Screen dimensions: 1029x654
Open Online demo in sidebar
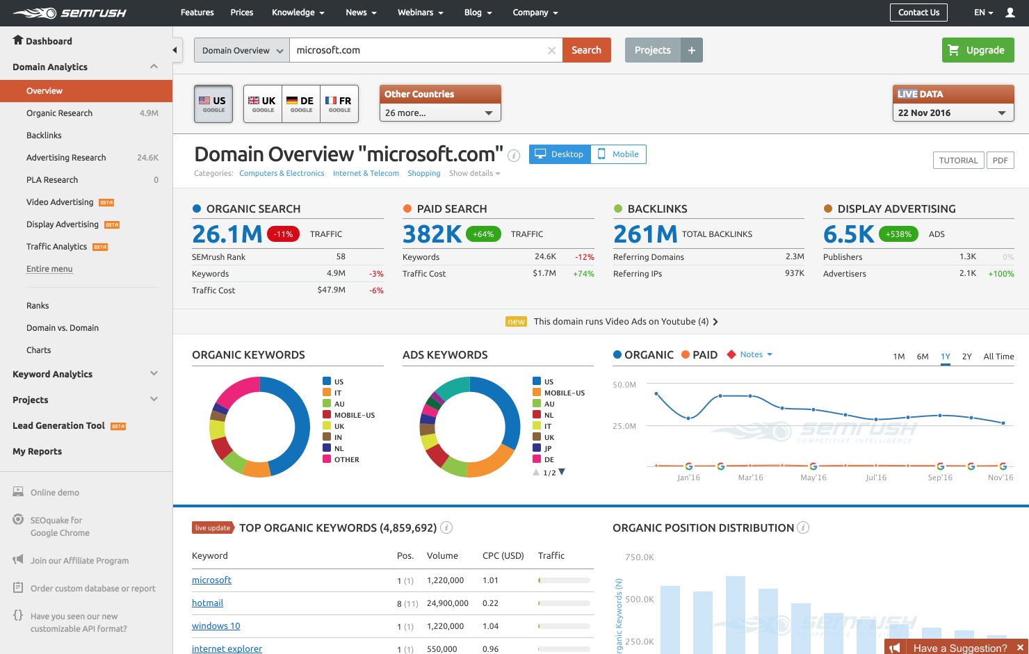[x=55, y=492]
